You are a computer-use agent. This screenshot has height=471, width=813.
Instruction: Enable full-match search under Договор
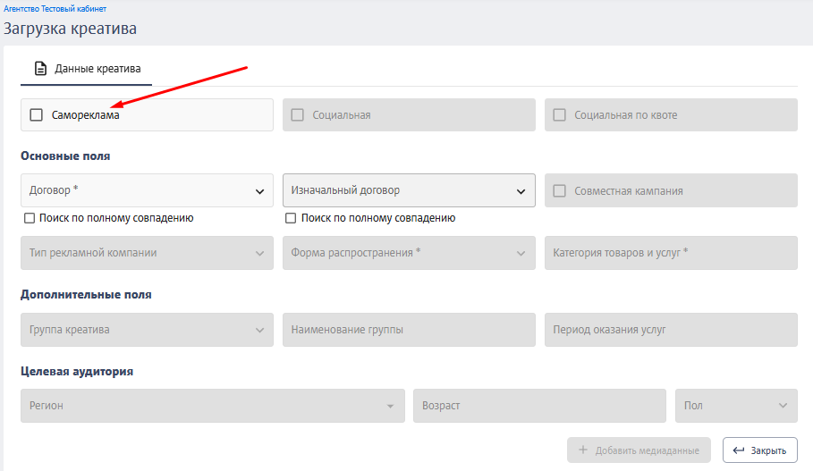pyautogui.click(x=30, y=218)
